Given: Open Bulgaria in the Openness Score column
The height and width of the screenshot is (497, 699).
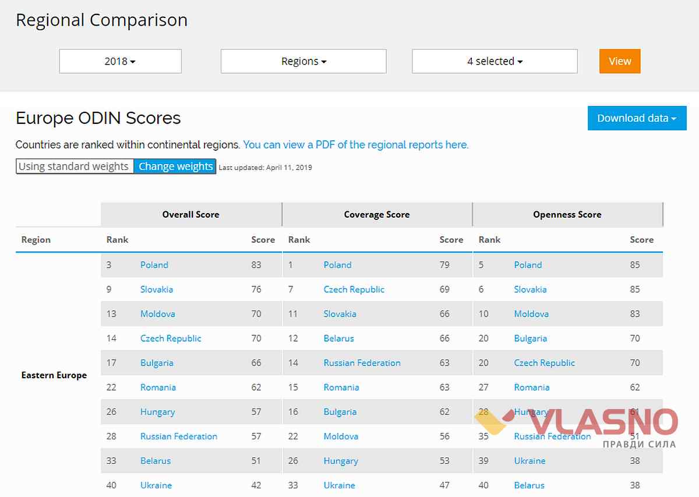Looking at the screenshot, I should click(531, 338).
